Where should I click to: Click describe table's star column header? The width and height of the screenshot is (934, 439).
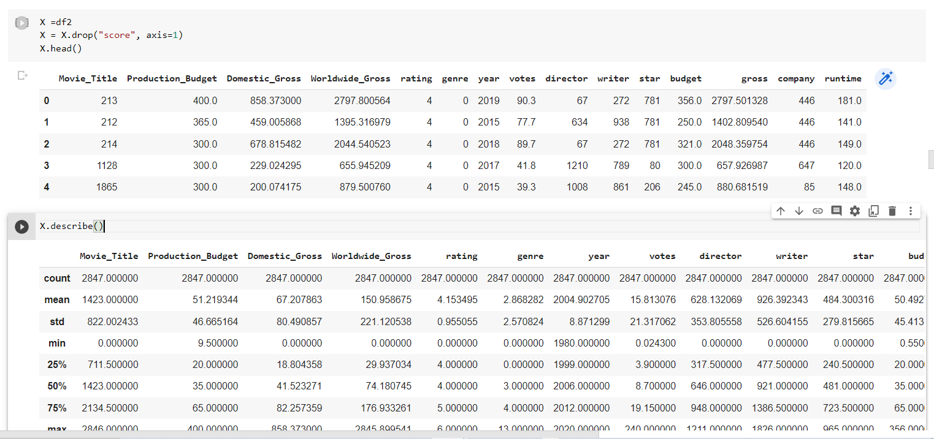pos(863,256)
